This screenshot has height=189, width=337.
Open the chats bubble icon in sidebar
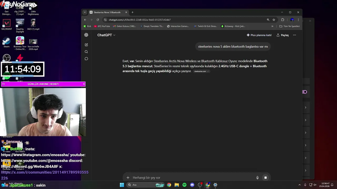pyautogui.click(x=86, y=59)
